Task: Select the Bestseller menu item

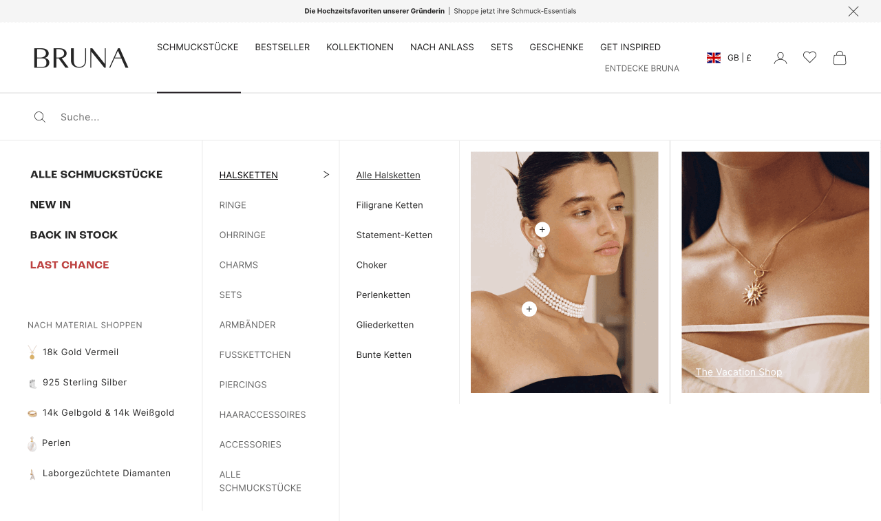Action: [x=282, y=47]
